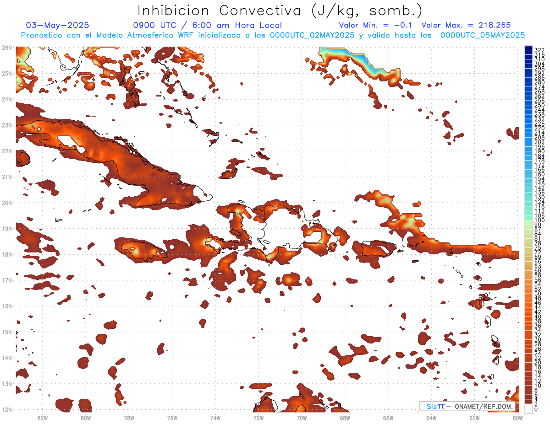Click the longitude label '68W'
The width and height of the screenshot is (550, 424).
[x=345, y=417]
